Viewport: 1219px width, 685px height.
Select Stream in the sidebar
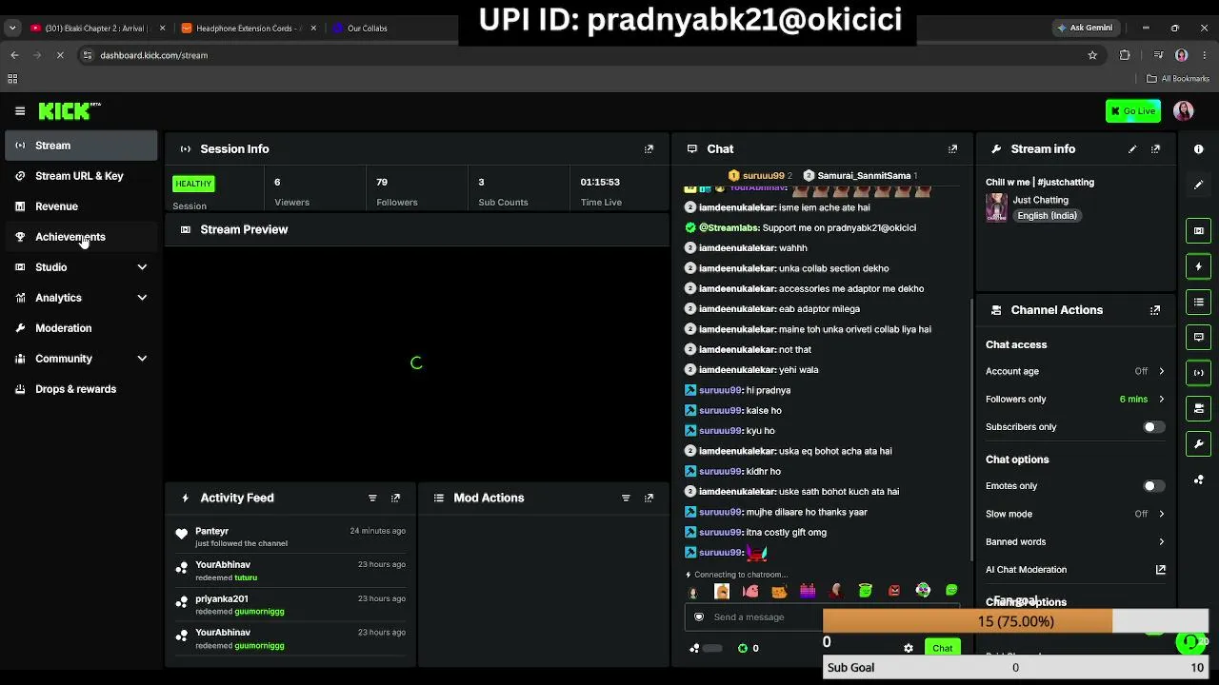[81, 146]
